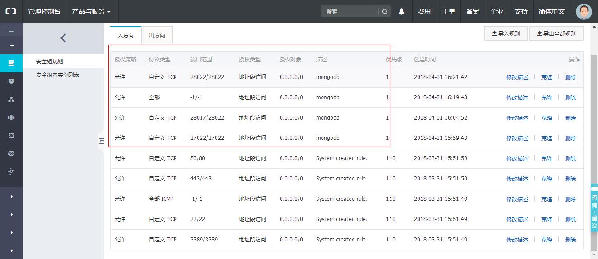598x259 pixels.
Task: Open the user avatar menu
Action: (584, 11)
